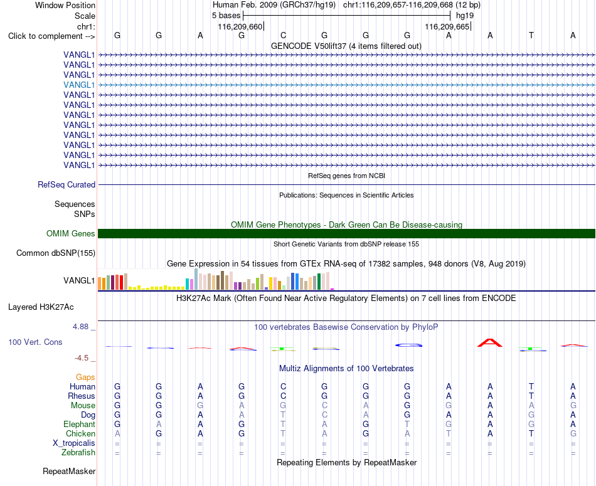Click the 'RefSeq Curated' track label
Image resolution: width=596 pixels, height=486 pixels.
(x=67, y=184)
